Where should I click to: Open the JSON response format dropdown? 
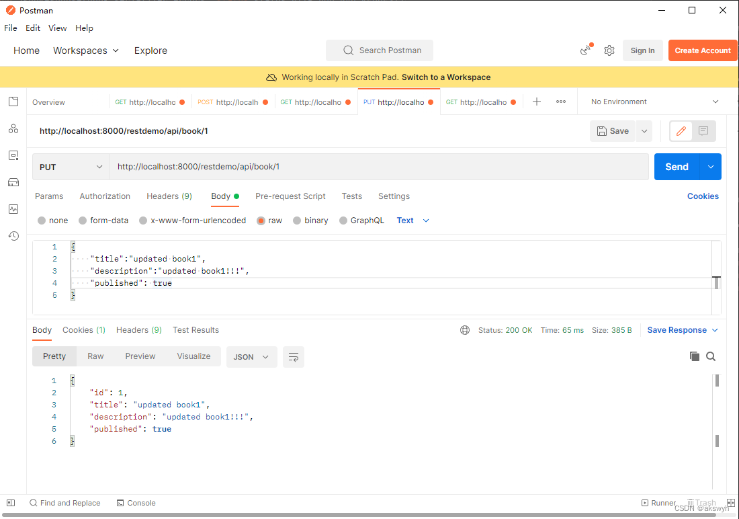tap(251, 357)
